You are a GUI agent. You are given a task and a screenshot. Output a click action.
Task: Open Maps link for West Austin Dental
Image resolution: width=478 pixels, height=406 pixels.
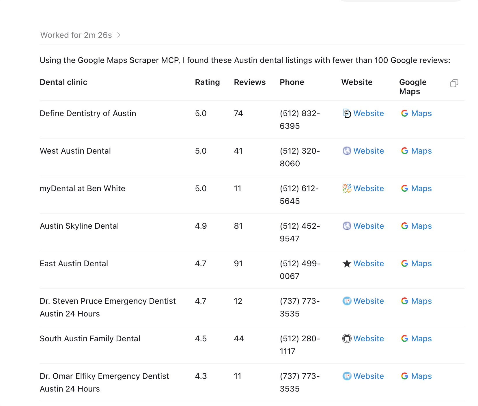(421, 151)
